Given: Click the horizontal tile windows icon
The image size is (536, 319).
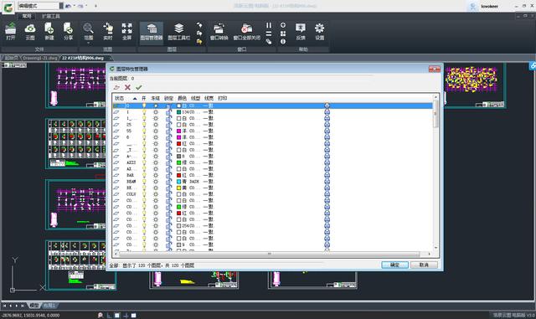Looking at the screenshot, I should point(269,33).
